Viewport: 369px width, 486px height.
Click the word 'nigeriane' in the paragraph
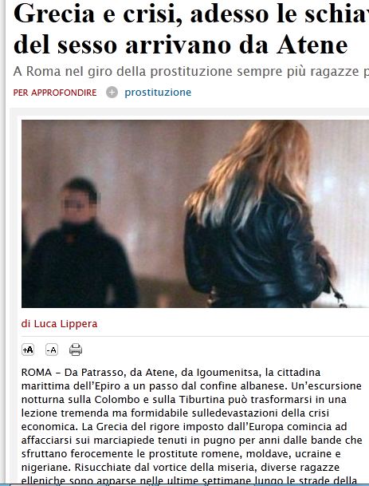pos(45,467)
